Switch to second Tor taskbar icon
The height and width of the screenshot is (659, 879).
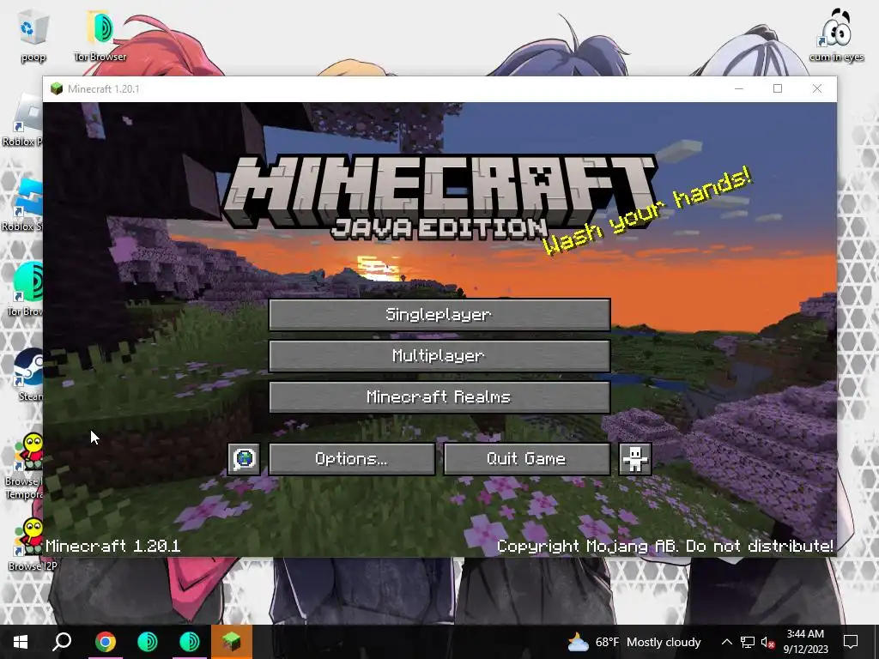click(190, 642)
